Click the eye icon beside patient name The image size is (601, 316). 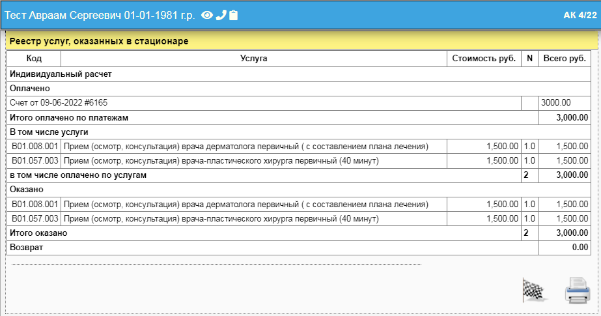point(208,15)
